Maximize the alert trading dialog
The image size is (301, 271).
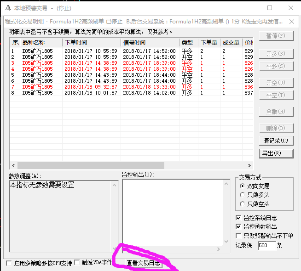pyautogui.click(x=270, y=8)
